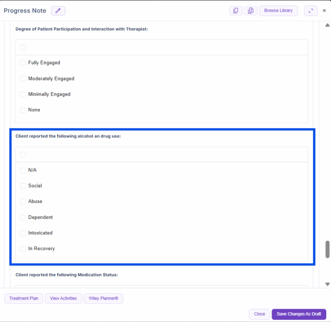Check the Fully Engaged checkbox
The width and height of the screenshot is (331, 322).
click(23, 63)
